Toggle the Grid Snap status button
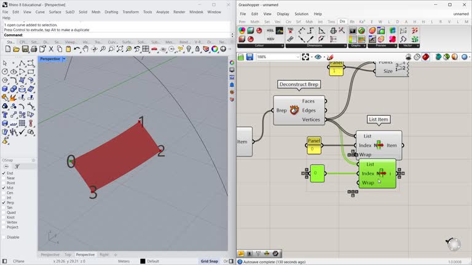The image size is (472, 265). coord(209,261)
